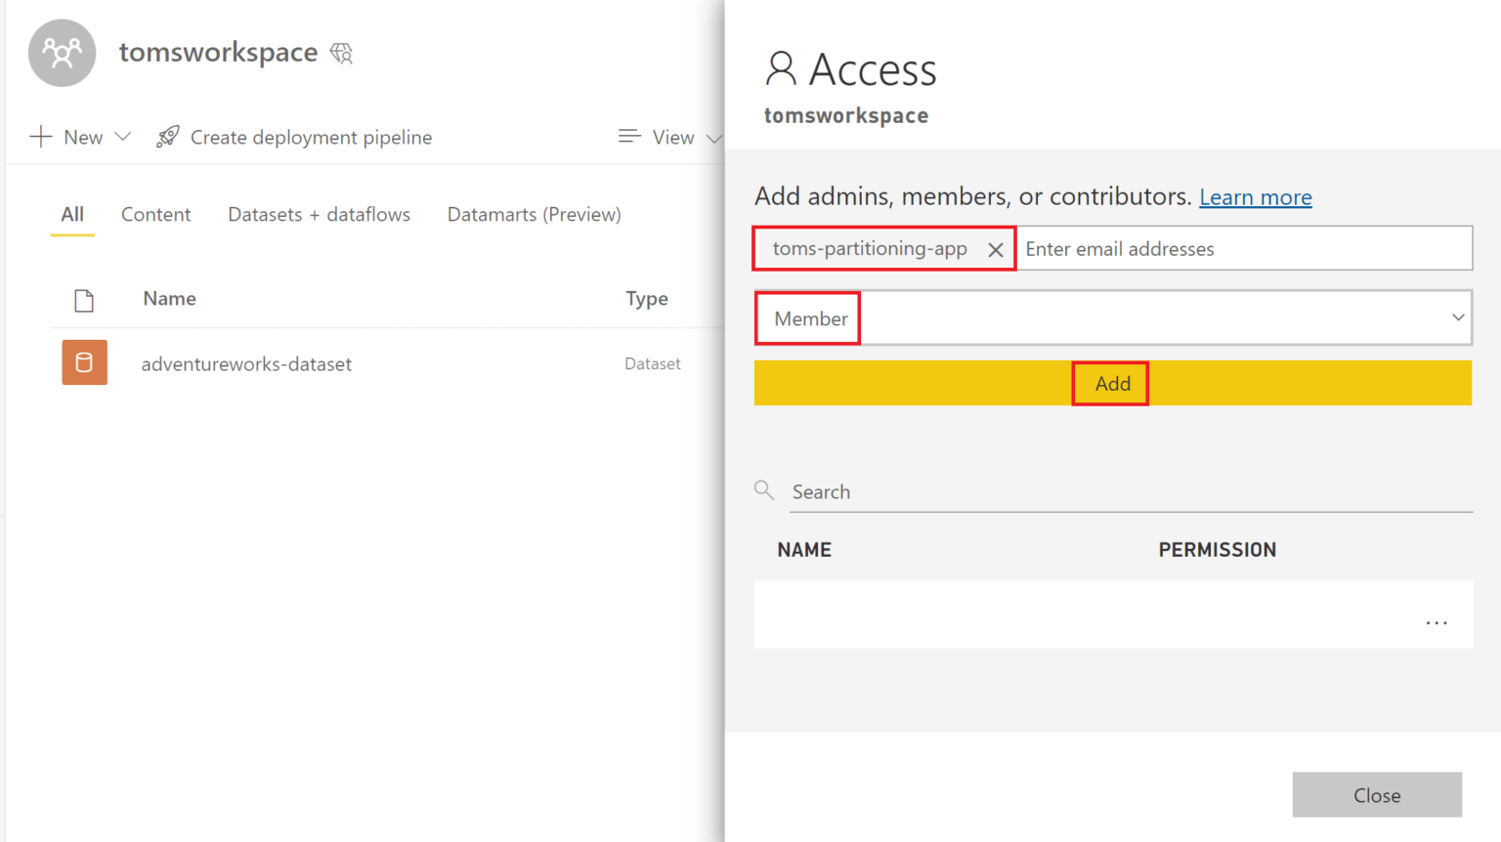The image size is (1501, 842).
Task: Remove the toms-partitioning-app chip with its X
Action: point(995,249)
